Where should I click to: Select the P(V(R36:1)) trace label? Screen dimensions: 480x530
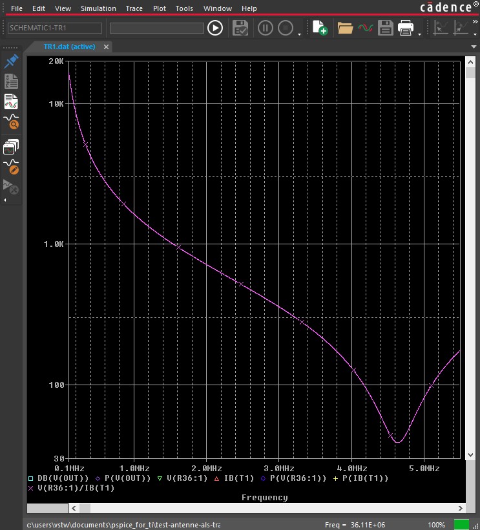point(298,478)
